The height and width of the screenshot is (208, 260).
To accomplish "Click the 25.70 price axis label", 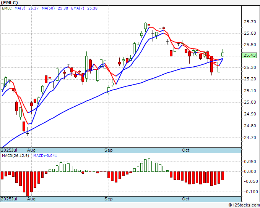I will (250, 22).
